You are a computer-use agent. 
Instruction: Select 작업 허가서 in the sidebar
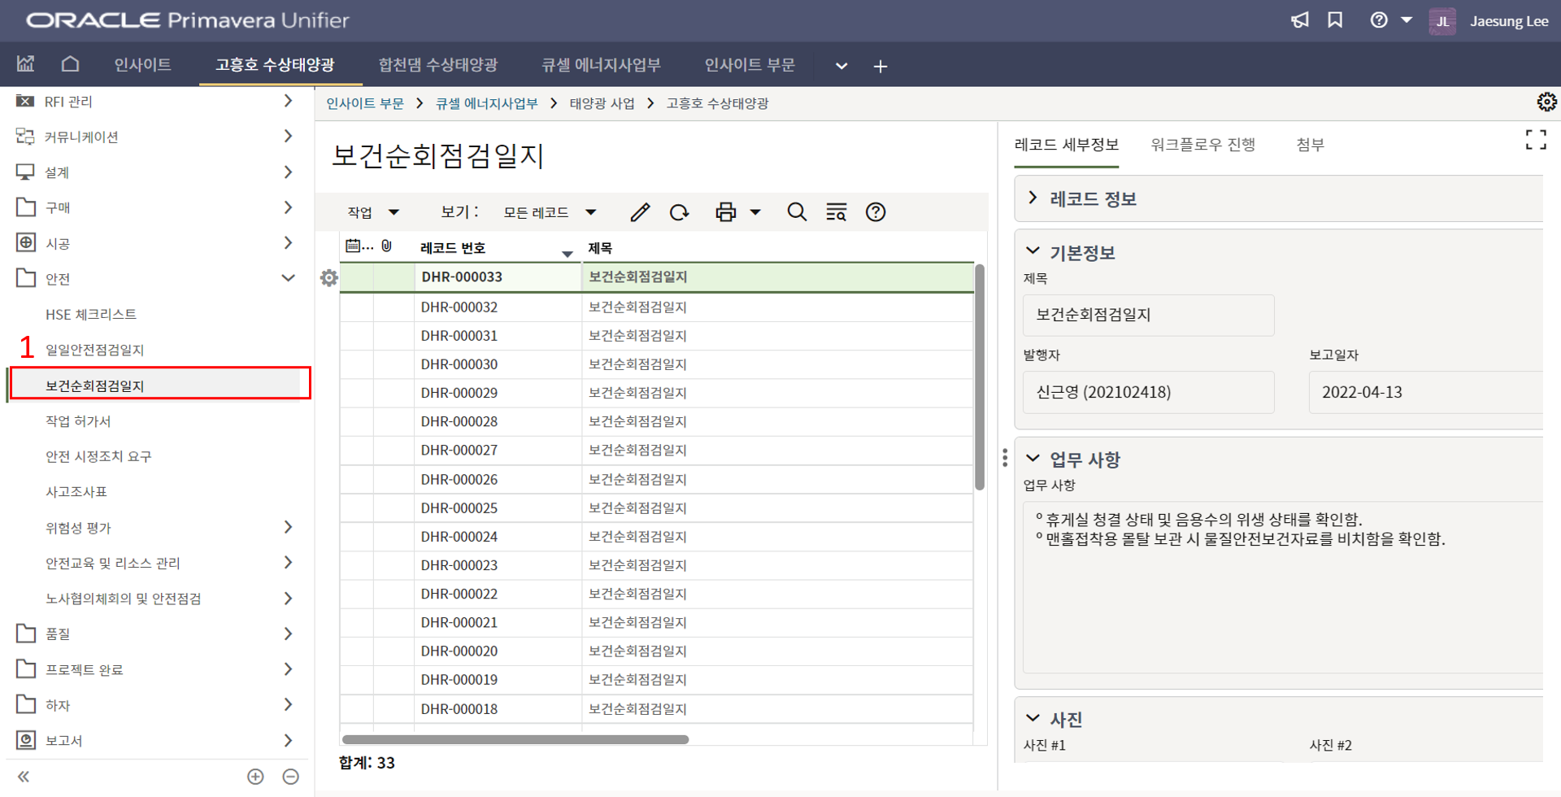point(78,421)
